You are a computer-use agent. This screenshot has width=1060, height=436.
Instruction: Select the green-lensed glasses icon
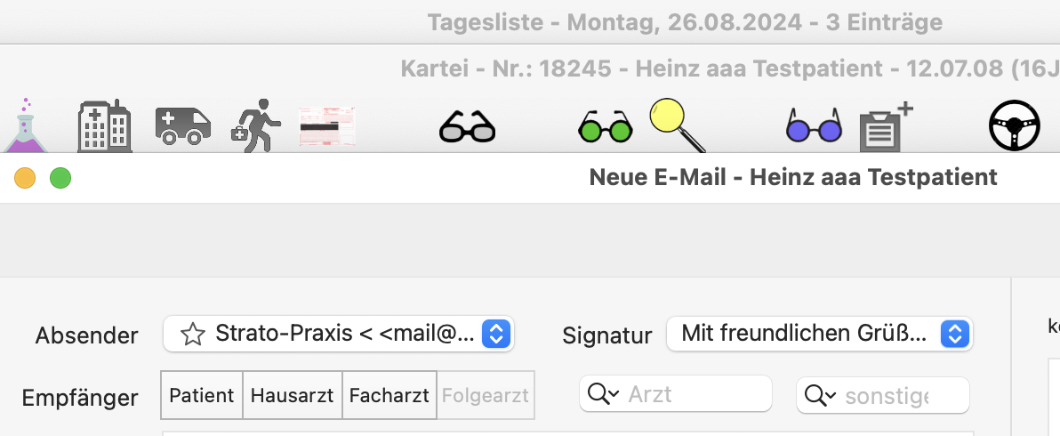click(x=605, y=126)
